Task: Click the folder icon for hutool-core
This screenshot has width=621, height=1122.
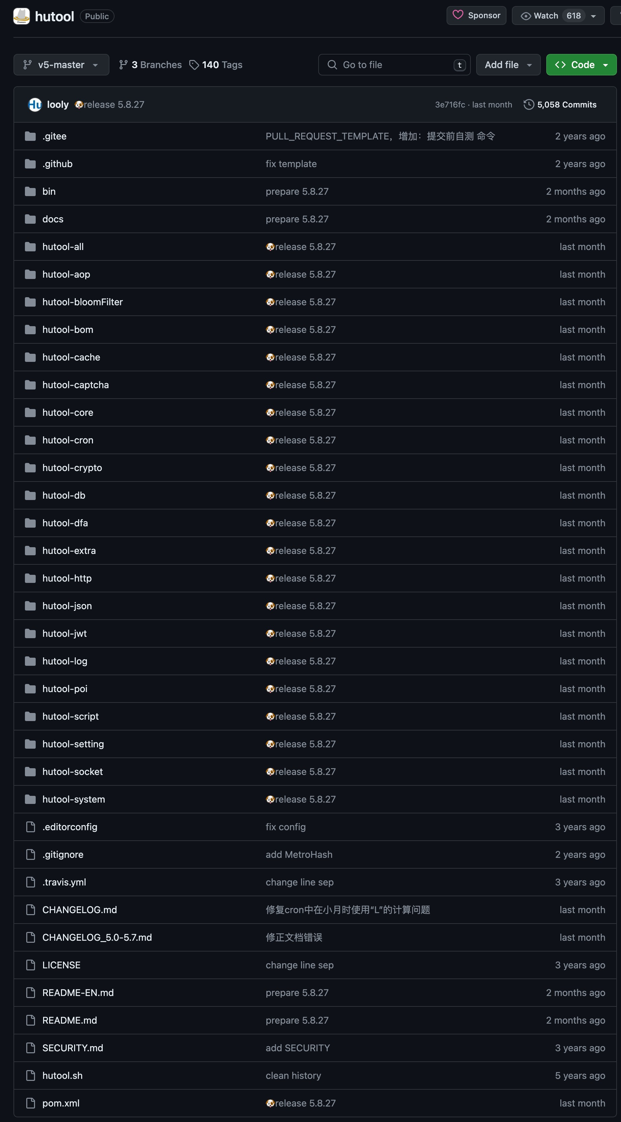Action: click(x=30, y=412)
